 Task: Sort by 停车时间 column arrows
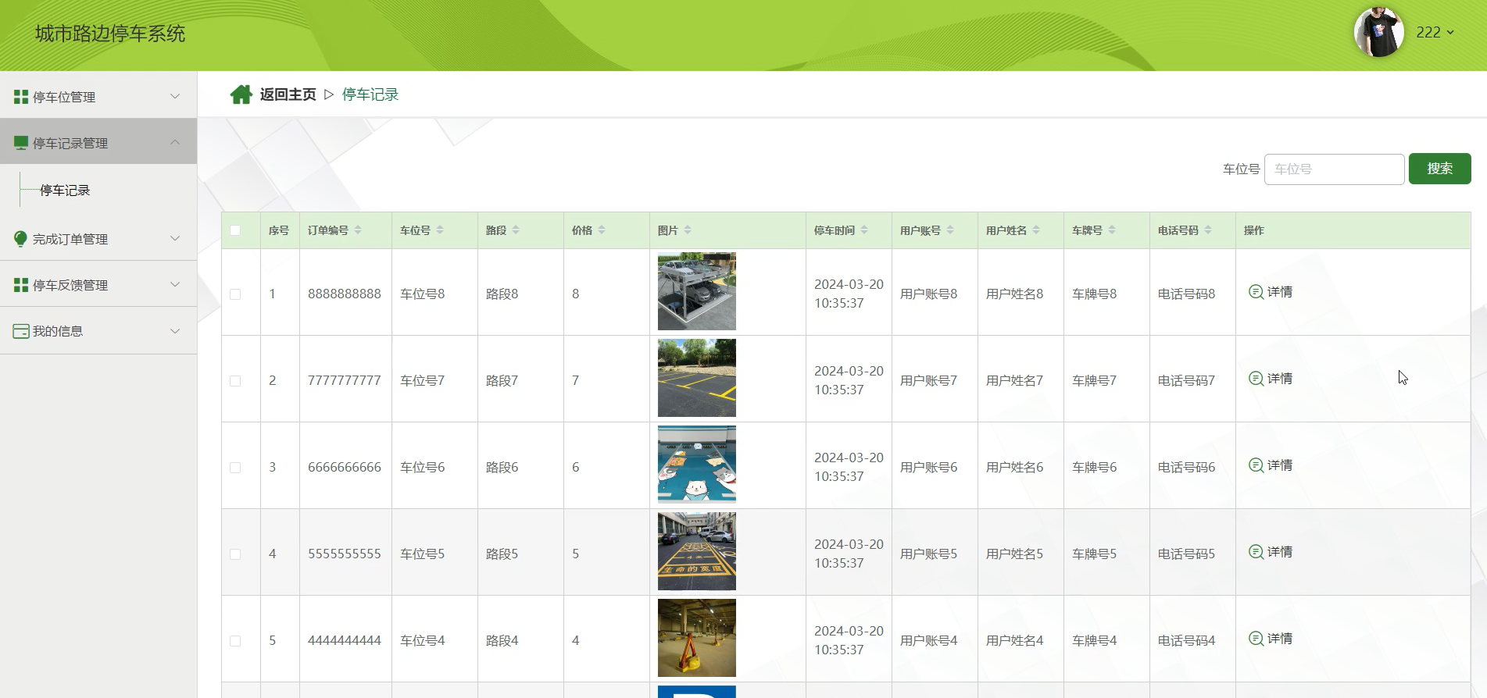[864, 230]
